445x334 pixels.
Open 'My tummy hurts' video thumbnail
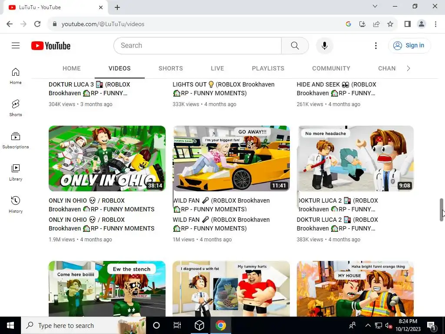(231, 289)
